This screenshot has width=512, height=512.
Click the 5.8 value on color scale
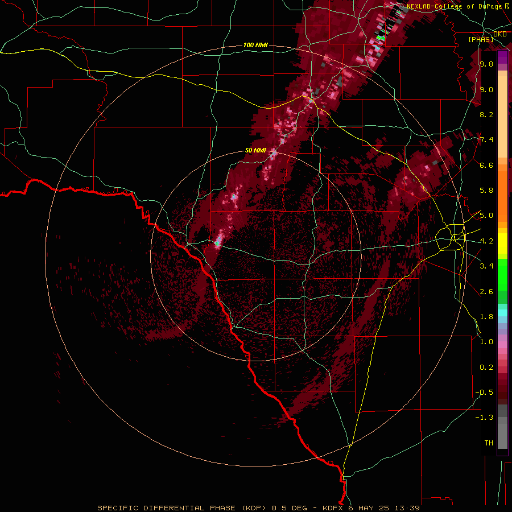(486, 191)
